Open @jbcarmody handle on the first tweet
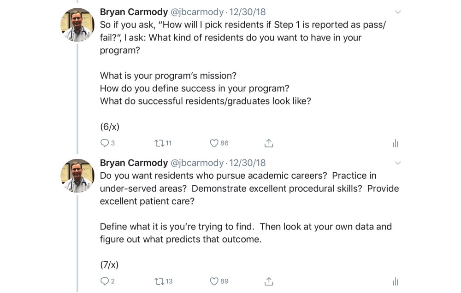Viewport: 461px width, 293px height. coord(197,12)
